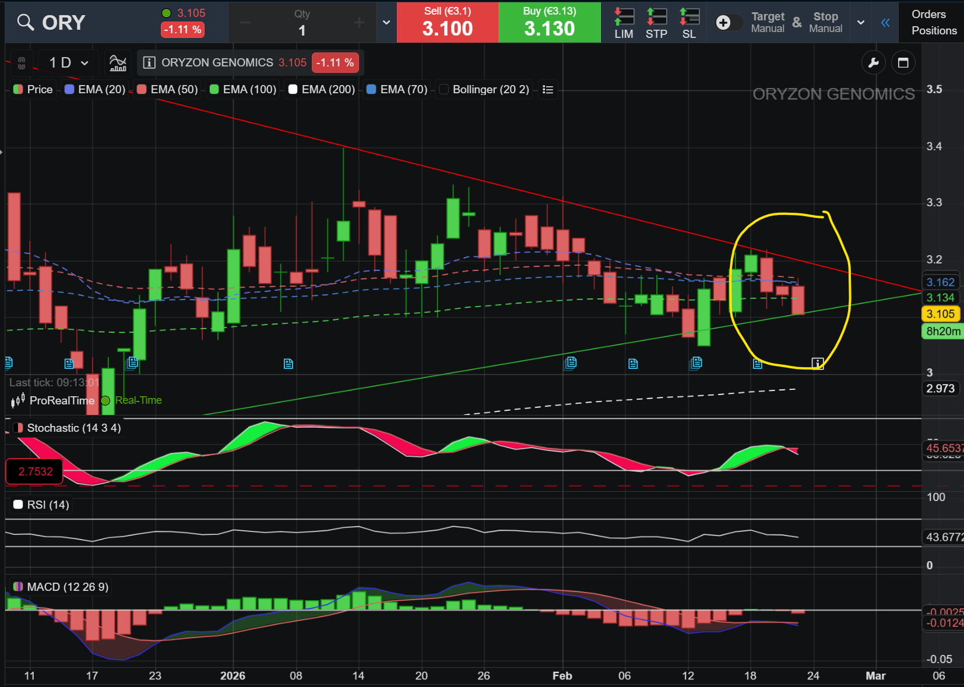This screenshot has width=964, height=687.
Task: Maximize the chart window icon
Action: click(903, 62)
